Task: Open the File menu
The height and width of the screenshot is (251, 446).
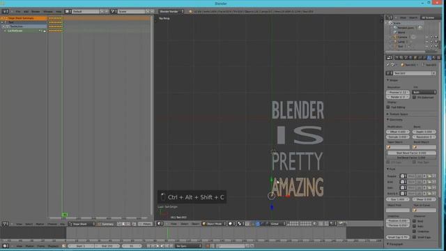Action: [18, 11]
